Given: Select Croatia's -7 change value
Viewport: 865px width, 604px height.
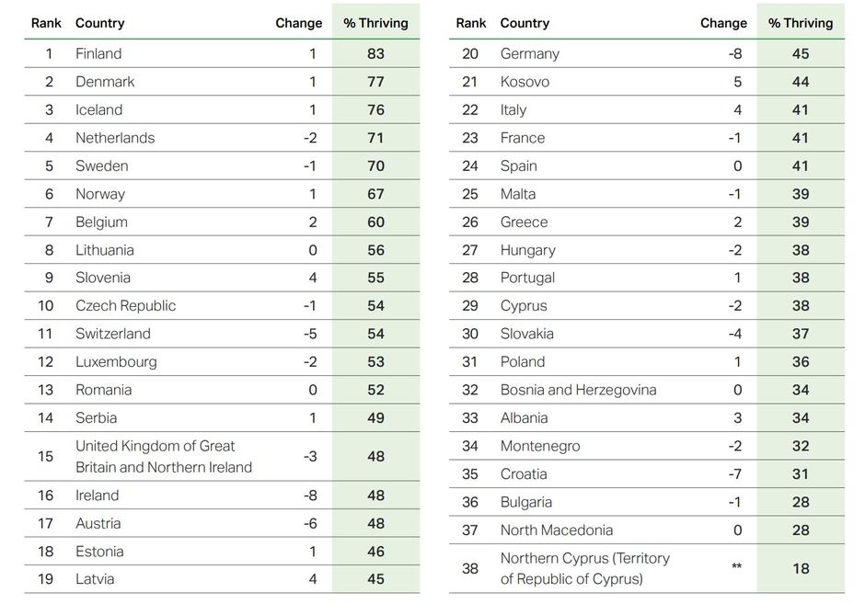Looking at the screenshot, I should tap(734, 474).
